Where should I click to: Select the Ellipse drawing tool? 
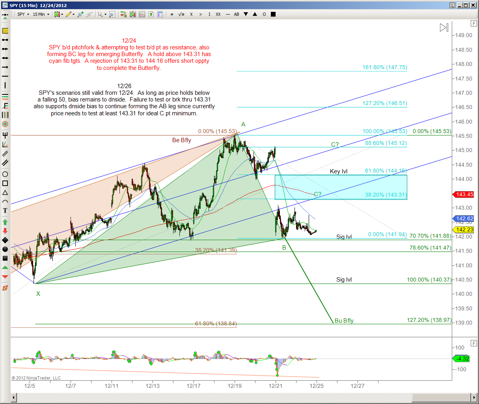5,174
